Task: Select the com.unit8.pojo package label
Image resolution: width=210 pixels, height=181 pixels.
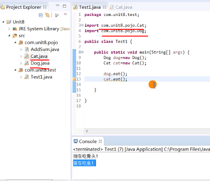Action: pos(41,43)
